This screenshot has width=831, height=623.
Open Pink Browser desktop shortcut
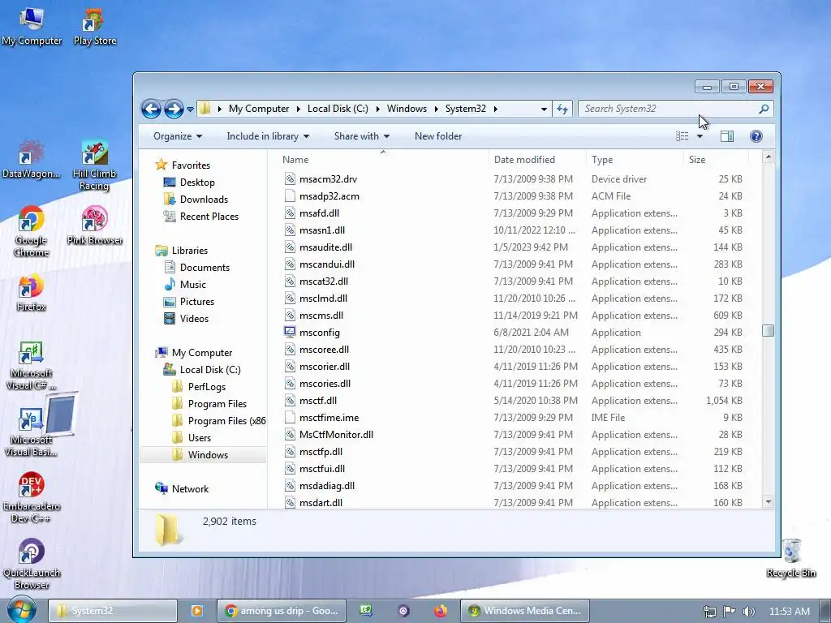click(x=94, y=226)
